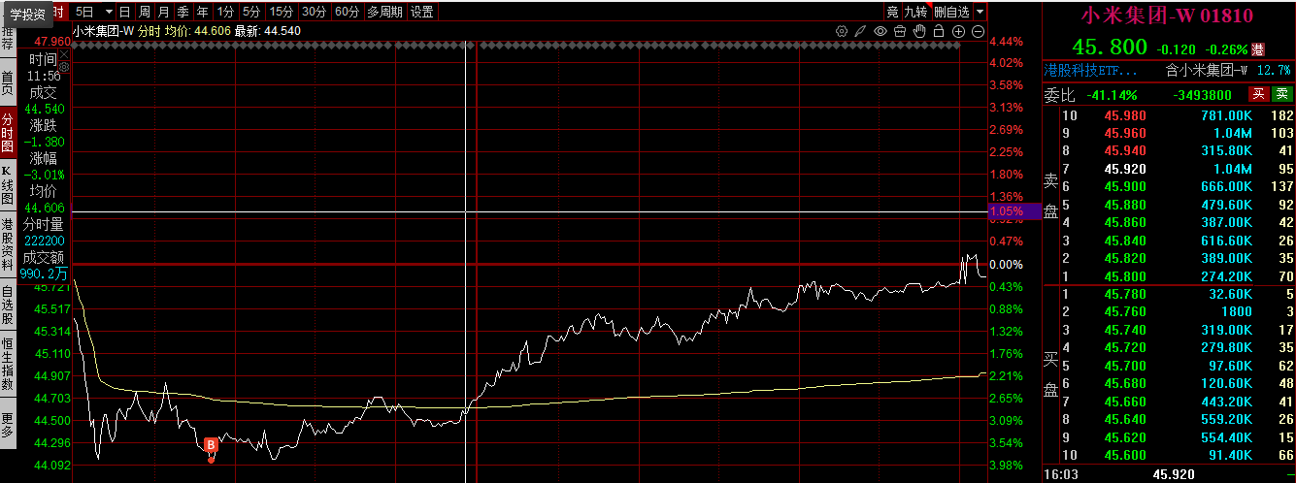
Task: Click the 委比 -41.14% value
Action: point(1112,95)
